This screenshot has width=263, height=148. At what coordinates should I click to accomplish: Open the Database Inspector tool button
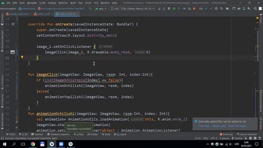[x=58, y=134]
